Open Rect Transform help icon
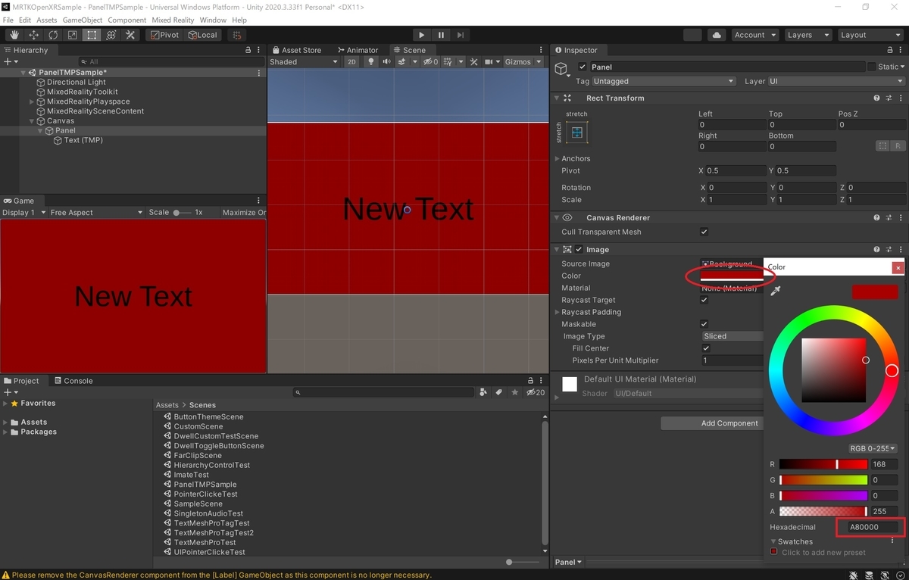 [x=876, y=98]
